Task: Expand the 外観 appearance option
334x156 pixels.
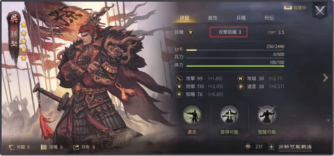Action: (x=20, y=147)
